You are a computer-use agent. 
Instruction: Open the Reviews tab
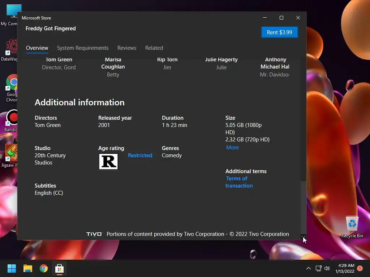(x=127, y=48)
